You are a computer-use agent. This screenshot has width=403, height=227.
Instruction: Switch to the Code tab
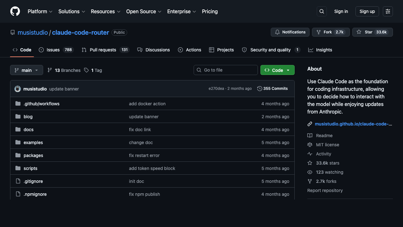pyautogui.click(x=22, y=50)
